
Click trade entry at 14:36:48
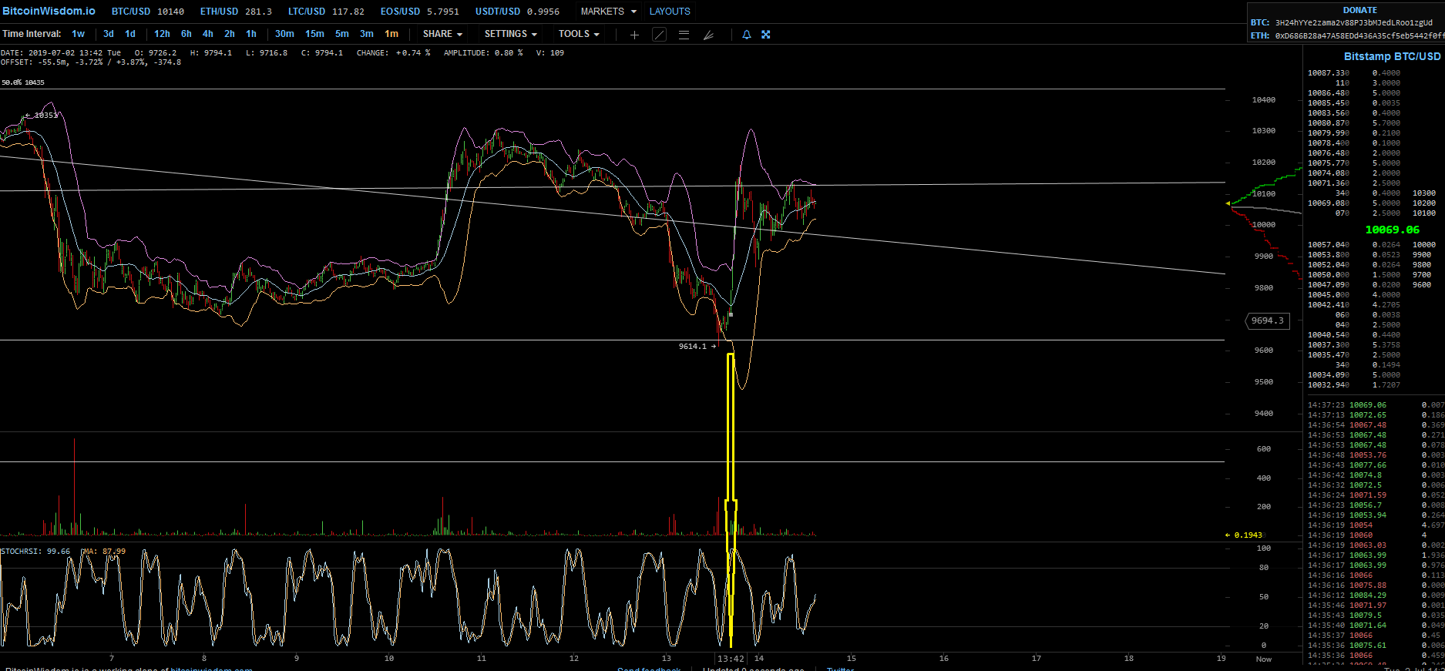tap(1376, 455)
